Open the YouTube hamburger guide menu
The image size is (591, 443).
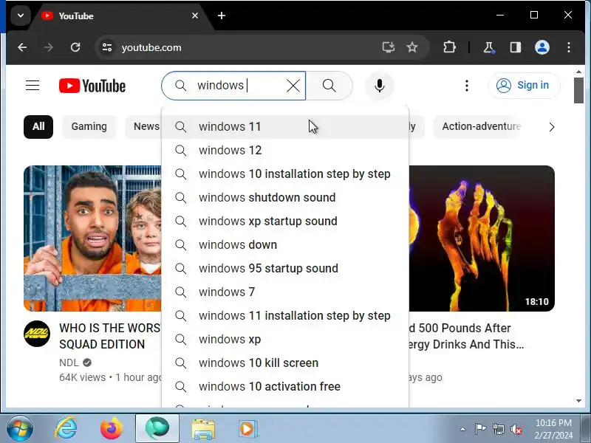[33, 86]
